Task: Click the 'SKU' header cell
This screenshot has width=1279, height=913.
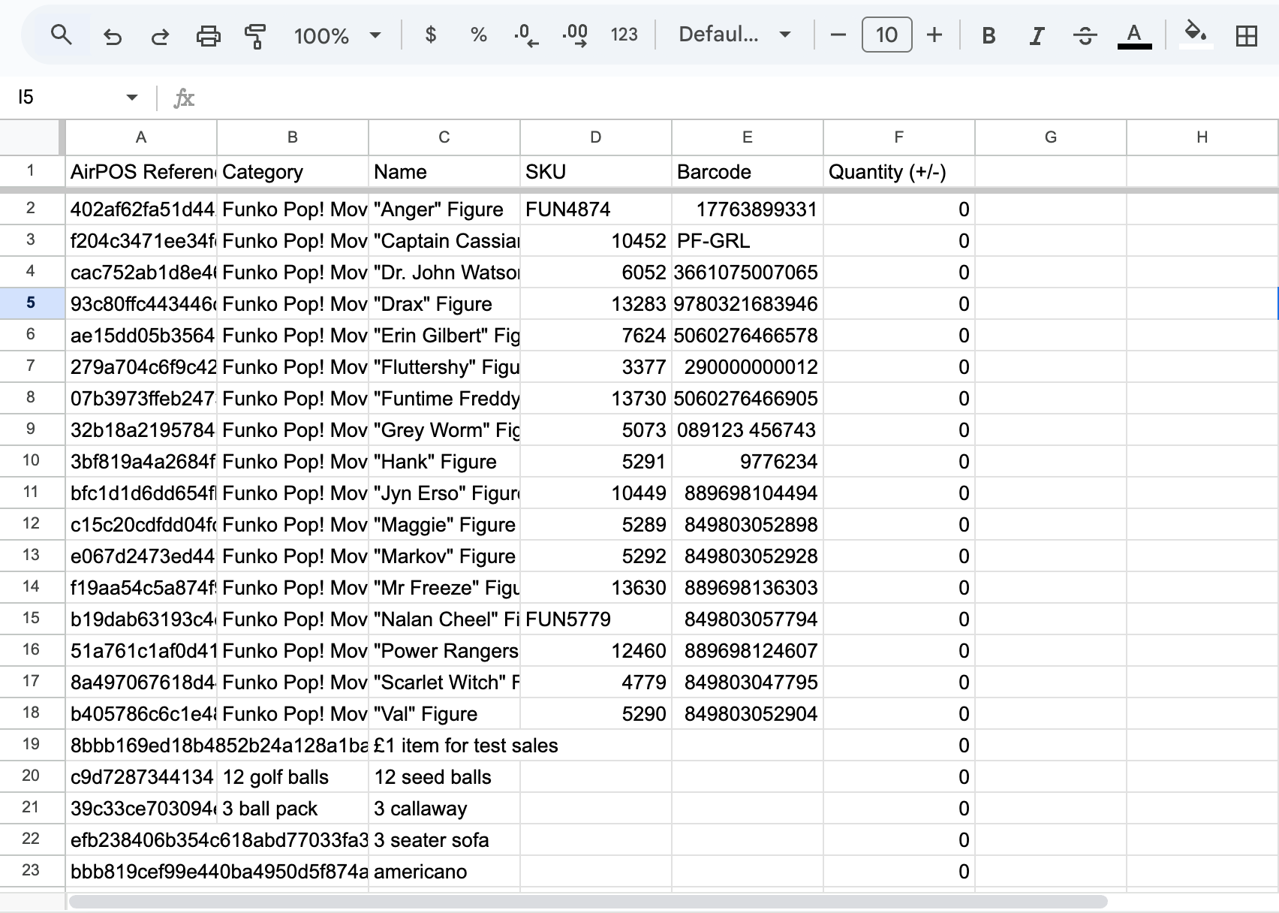Action: (596, 172)
